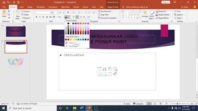This screenshot has width=198, height=111.
Task: Decrease font size with the smaller A icon
Action: [64, 12]
